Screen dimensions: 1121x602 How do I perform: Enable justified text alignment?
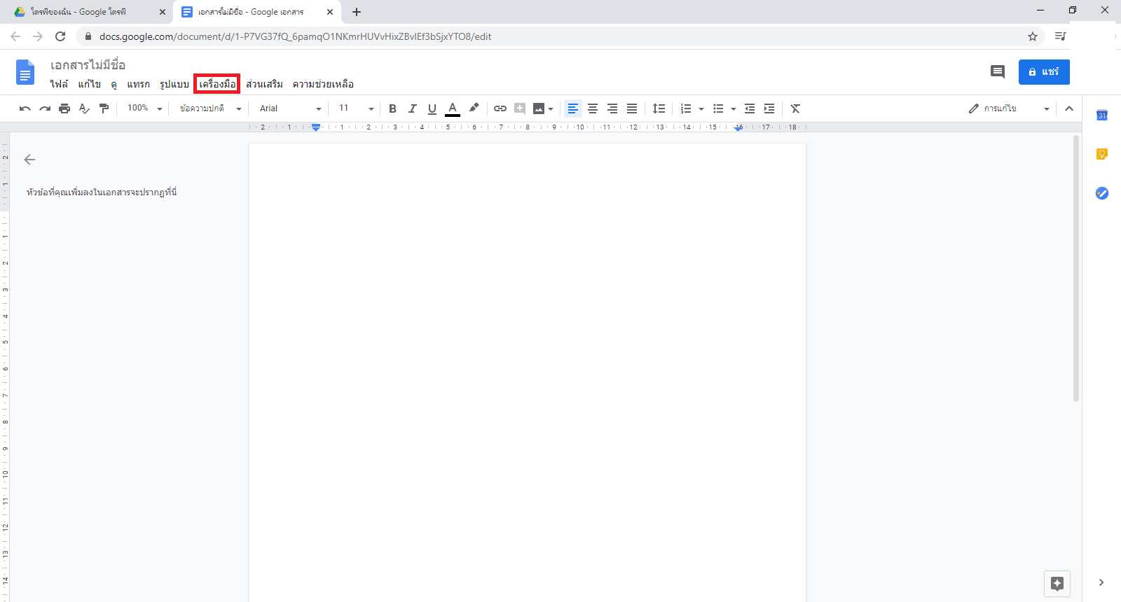[x=632, y=108]
